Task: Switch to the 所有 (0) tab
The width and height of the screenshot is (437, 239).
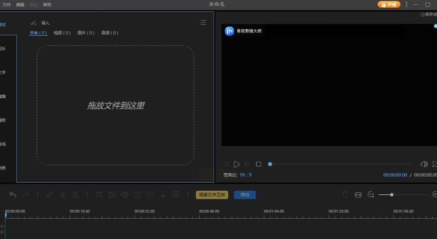Action: [x=38, y=33]
